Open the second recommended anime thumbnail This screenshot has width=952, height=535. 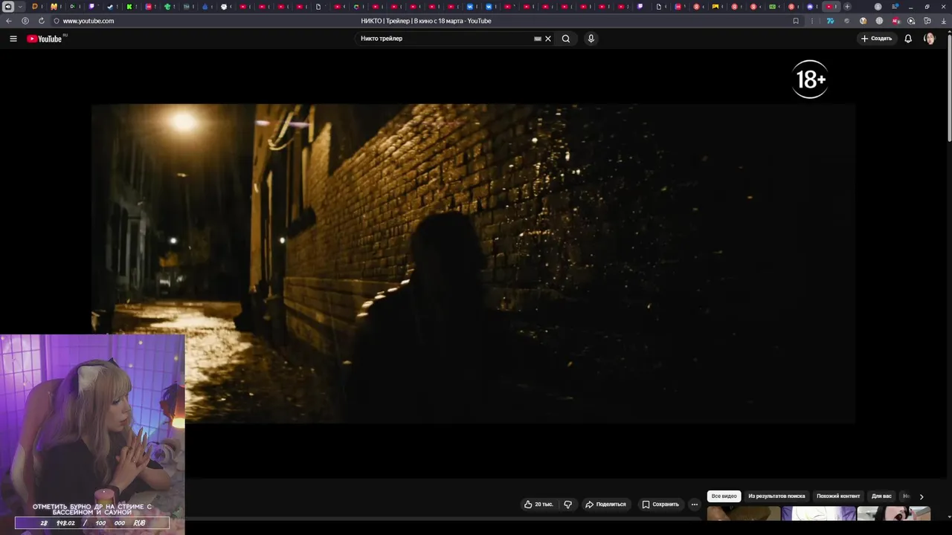pos(819,513)
